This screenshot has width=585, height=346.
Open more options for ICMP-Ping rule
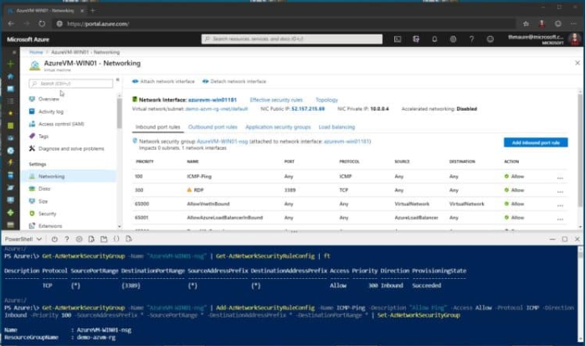(x=560, y=177)
